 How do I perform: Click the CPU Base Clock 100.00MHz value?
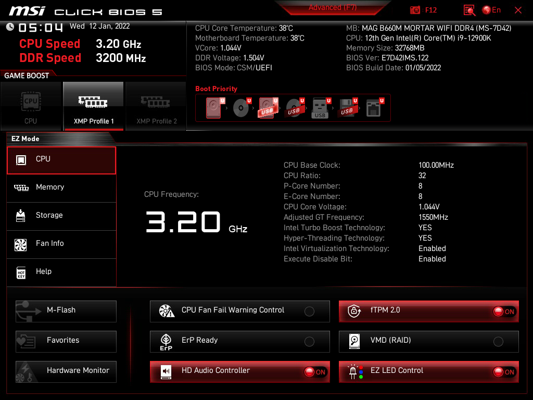click(436, 165)
